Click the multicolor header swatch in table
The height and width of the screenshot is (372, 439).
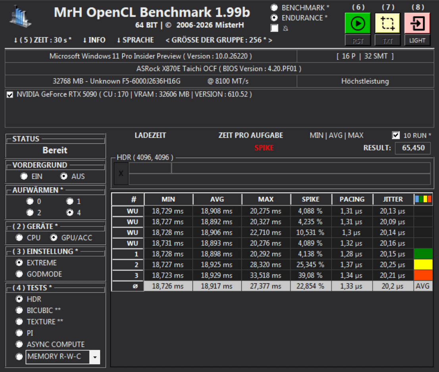pos(423,199)
